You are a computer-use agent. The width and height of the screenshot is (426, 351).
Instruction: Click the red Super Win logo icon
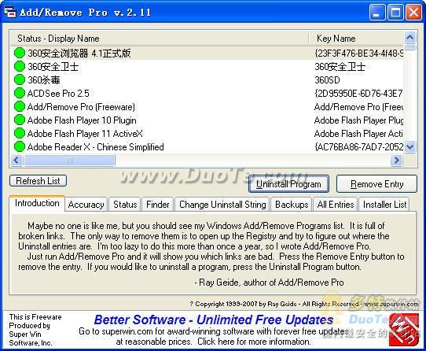coord(404,330)
